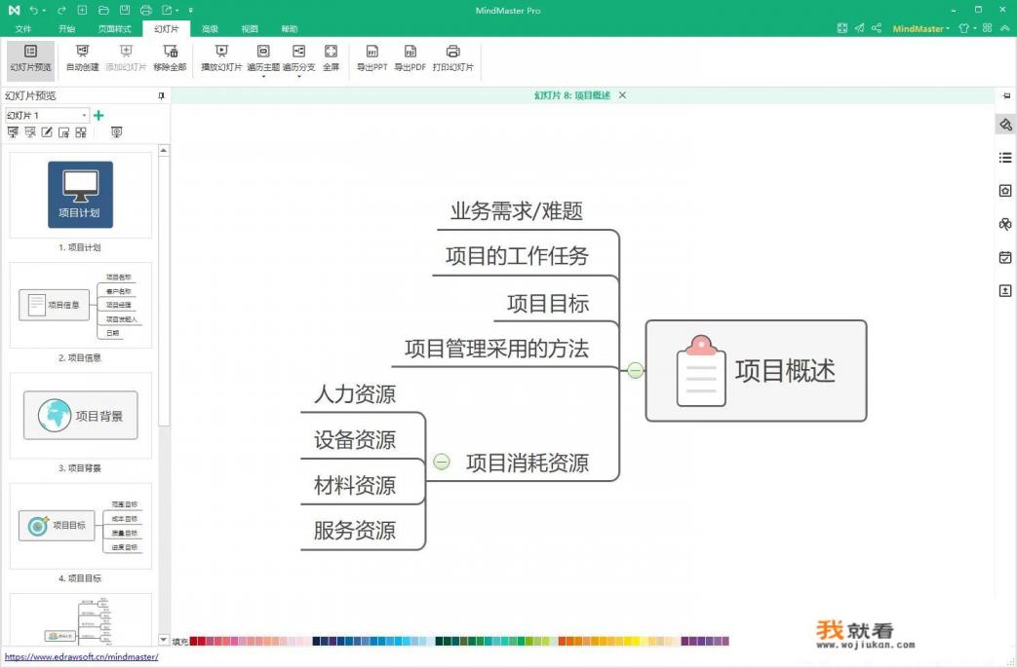
Task: Collapse the ribbon with the top-right chevron
Action: 1004,28
